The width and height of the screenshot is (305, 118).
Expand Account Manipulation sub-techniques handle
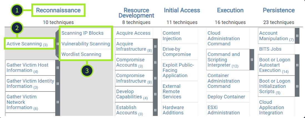(297, 36)
